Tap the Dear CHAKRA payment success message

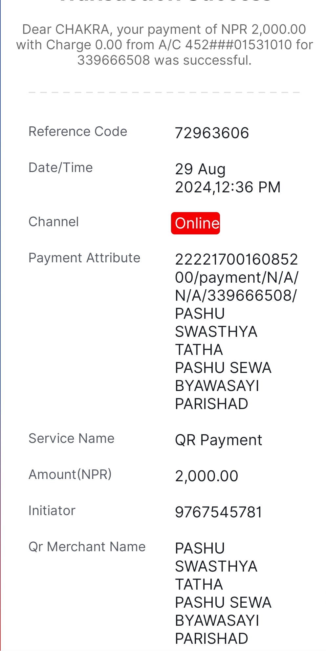(164, 45)
